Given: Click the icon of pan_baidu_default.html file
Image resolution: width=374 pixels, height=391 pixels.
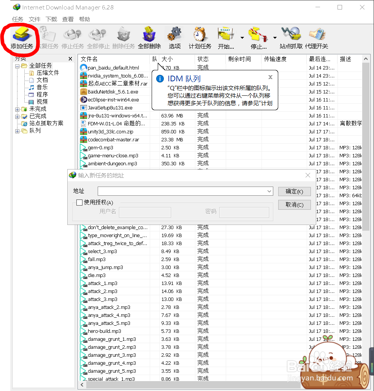Looking at the screenshot, I should click(x=83, y=68).
